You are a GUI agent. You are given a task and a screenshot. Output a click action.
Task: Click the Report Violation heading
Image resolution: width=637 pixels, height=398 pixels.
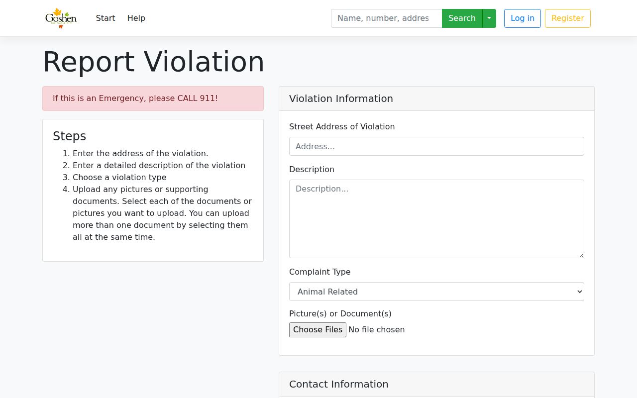[x=153, y=62]
